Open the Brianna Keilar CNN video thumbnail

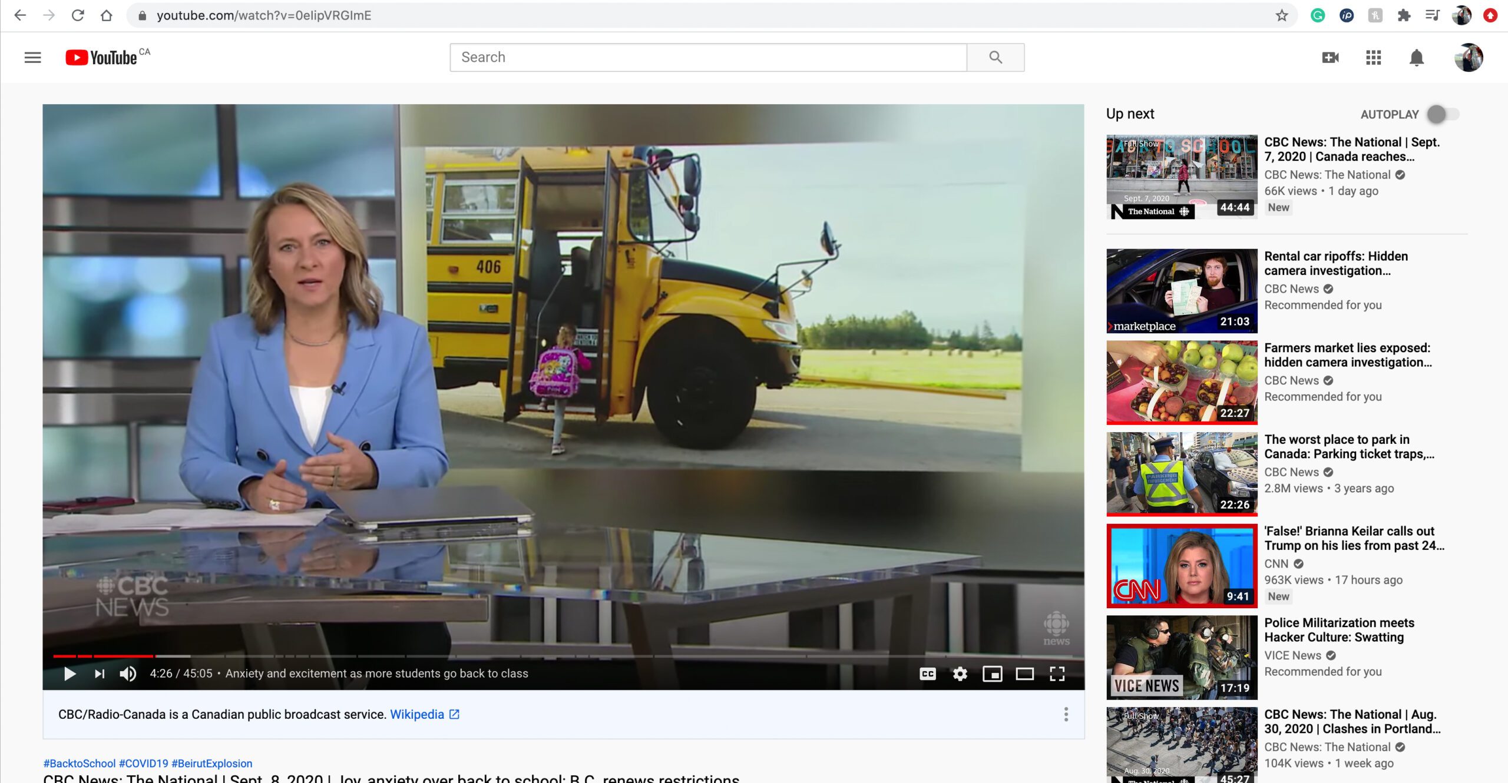point(1182,566)
